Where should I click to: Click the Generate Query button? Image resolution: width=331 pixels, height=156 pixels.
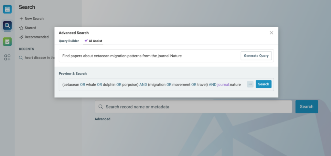coord(256,56)
